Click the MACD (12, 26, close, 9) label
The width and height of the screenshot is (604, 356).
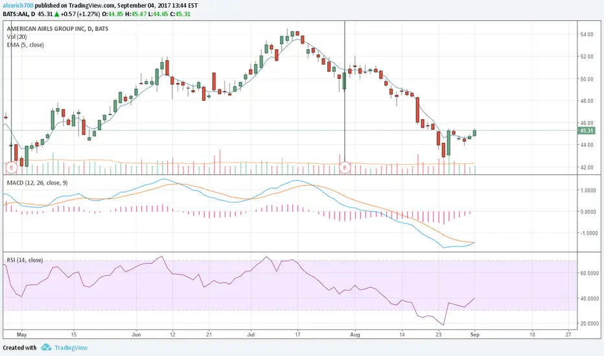tap(38, 183)
